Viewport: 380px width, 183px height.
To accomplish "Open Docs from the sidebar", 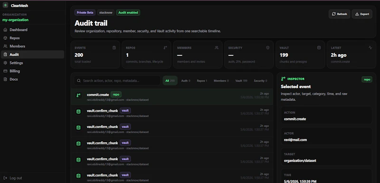I will tap(32, 79).
